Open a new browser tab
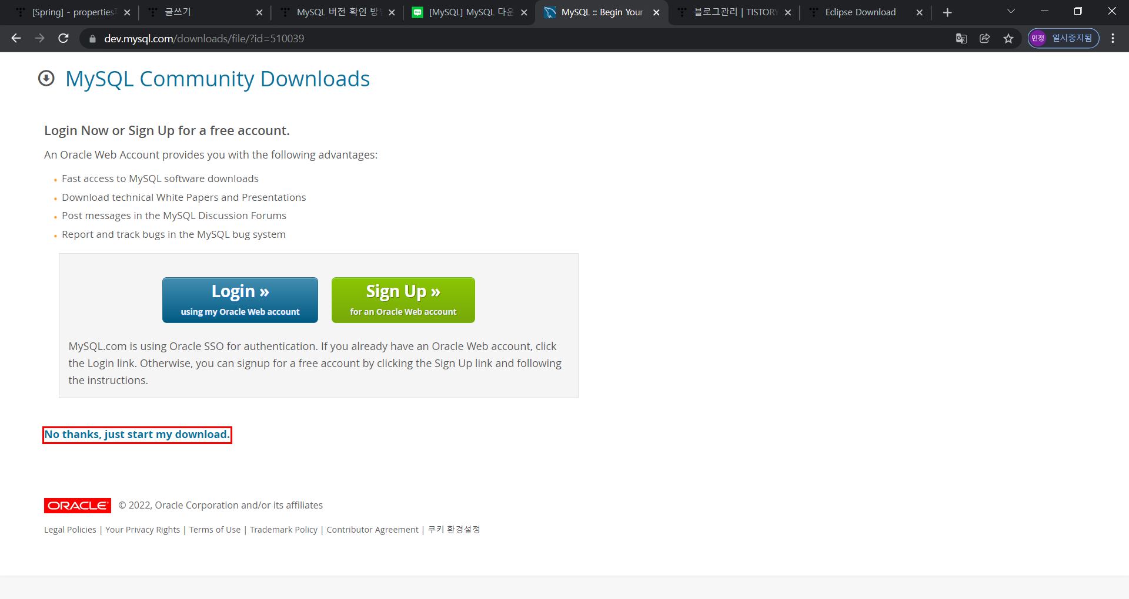1129x599 pixels. coord(947,12)
